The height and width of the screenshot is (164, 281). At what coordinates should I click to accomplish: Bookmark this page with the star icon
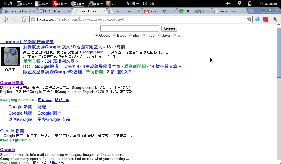tap(249, 19)
